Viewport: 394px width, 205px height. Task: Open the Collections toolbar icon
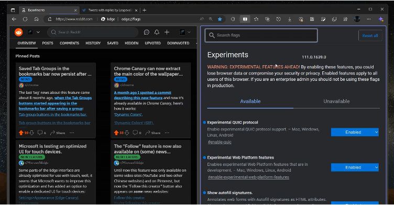pyautogui.click(x=267, y=19)
